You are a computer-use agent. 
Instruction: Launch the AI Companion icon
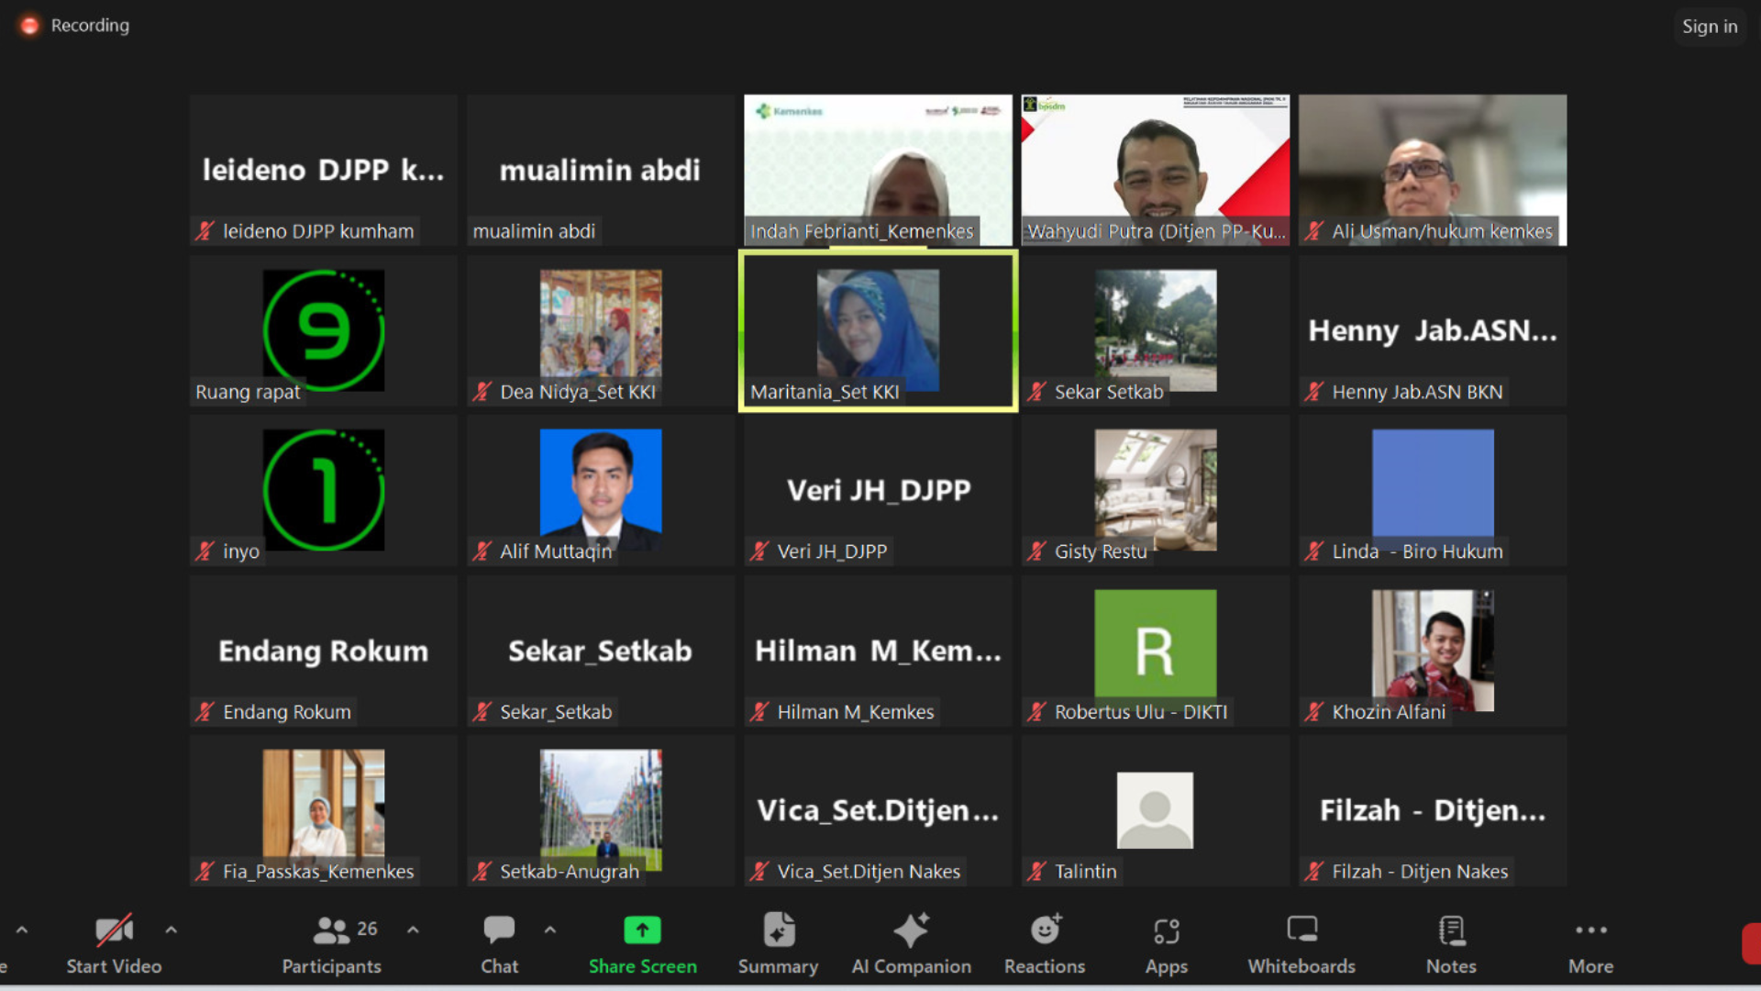911,930
